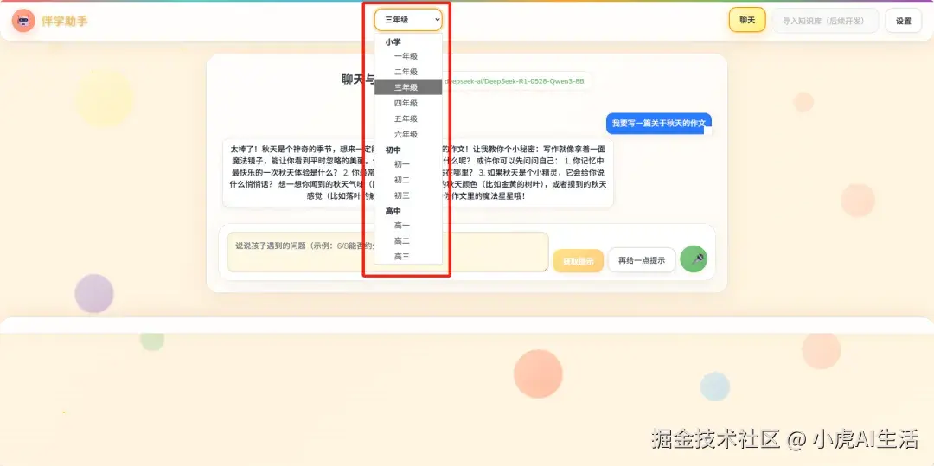The width and height of the screenshot is (934, 466).
Task: Click the robot logo of 伴学助手
Action: pyautogui.click(x=23, y=21)
